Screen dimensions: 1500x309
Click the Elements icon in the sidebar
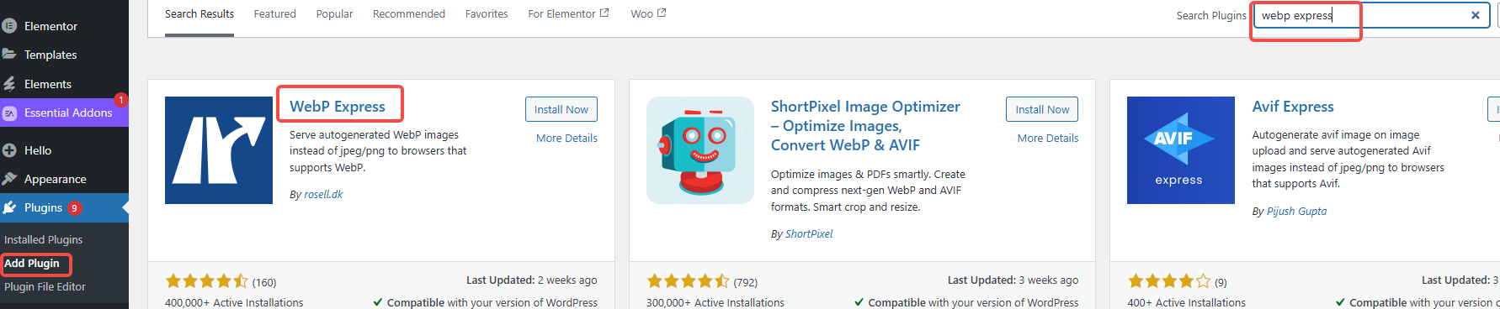(9, 83)
